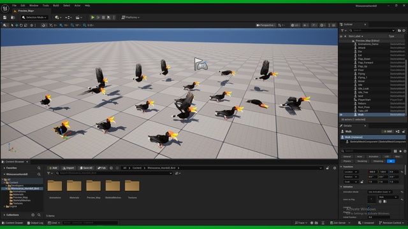Image resolution: width=408 pixels, height=229 pixels.
Task: Click the favorites star in Details panel
Action: (x=400, y=151)
